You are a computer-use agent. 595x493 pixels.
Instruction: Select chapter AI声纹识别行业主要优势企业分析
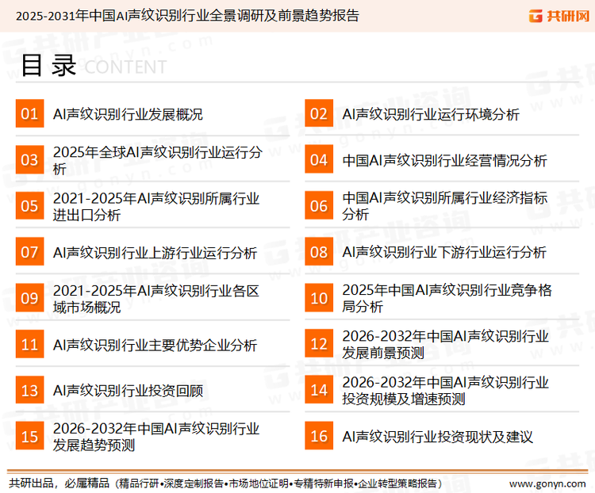click(155, 345)
